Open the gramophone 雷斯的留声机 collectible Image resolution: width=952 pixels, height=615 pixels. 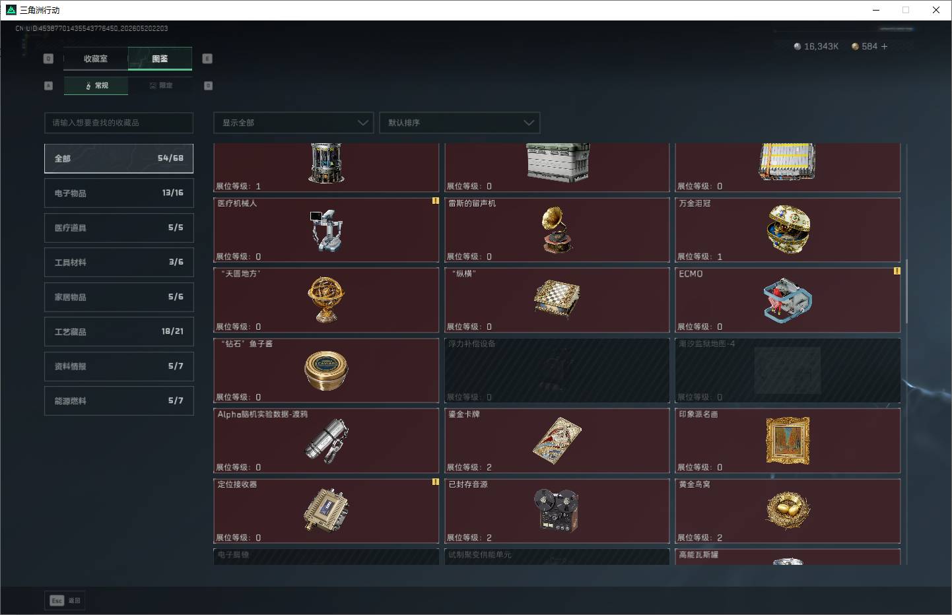coord(557,230)
